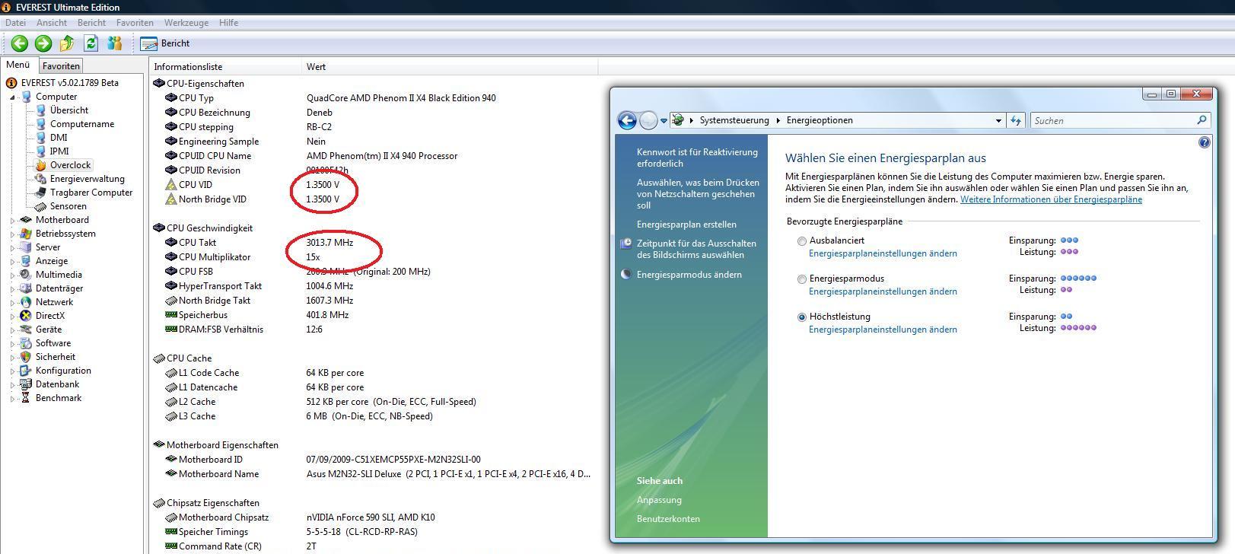Screen dimensions: 1235x554
Task: Click the green Forward arrow in EVEREST toolbar
Action: point(43,43)
